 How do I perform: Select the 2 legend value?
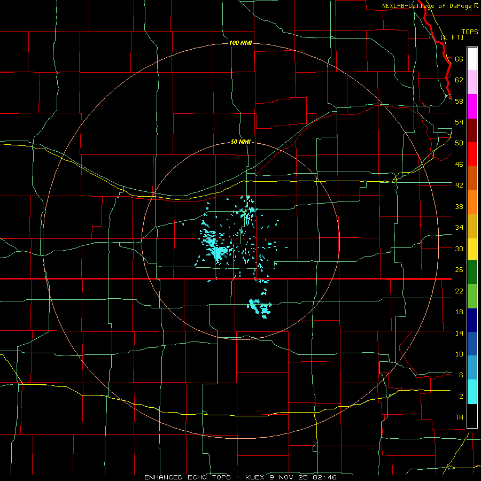point(461,397)
